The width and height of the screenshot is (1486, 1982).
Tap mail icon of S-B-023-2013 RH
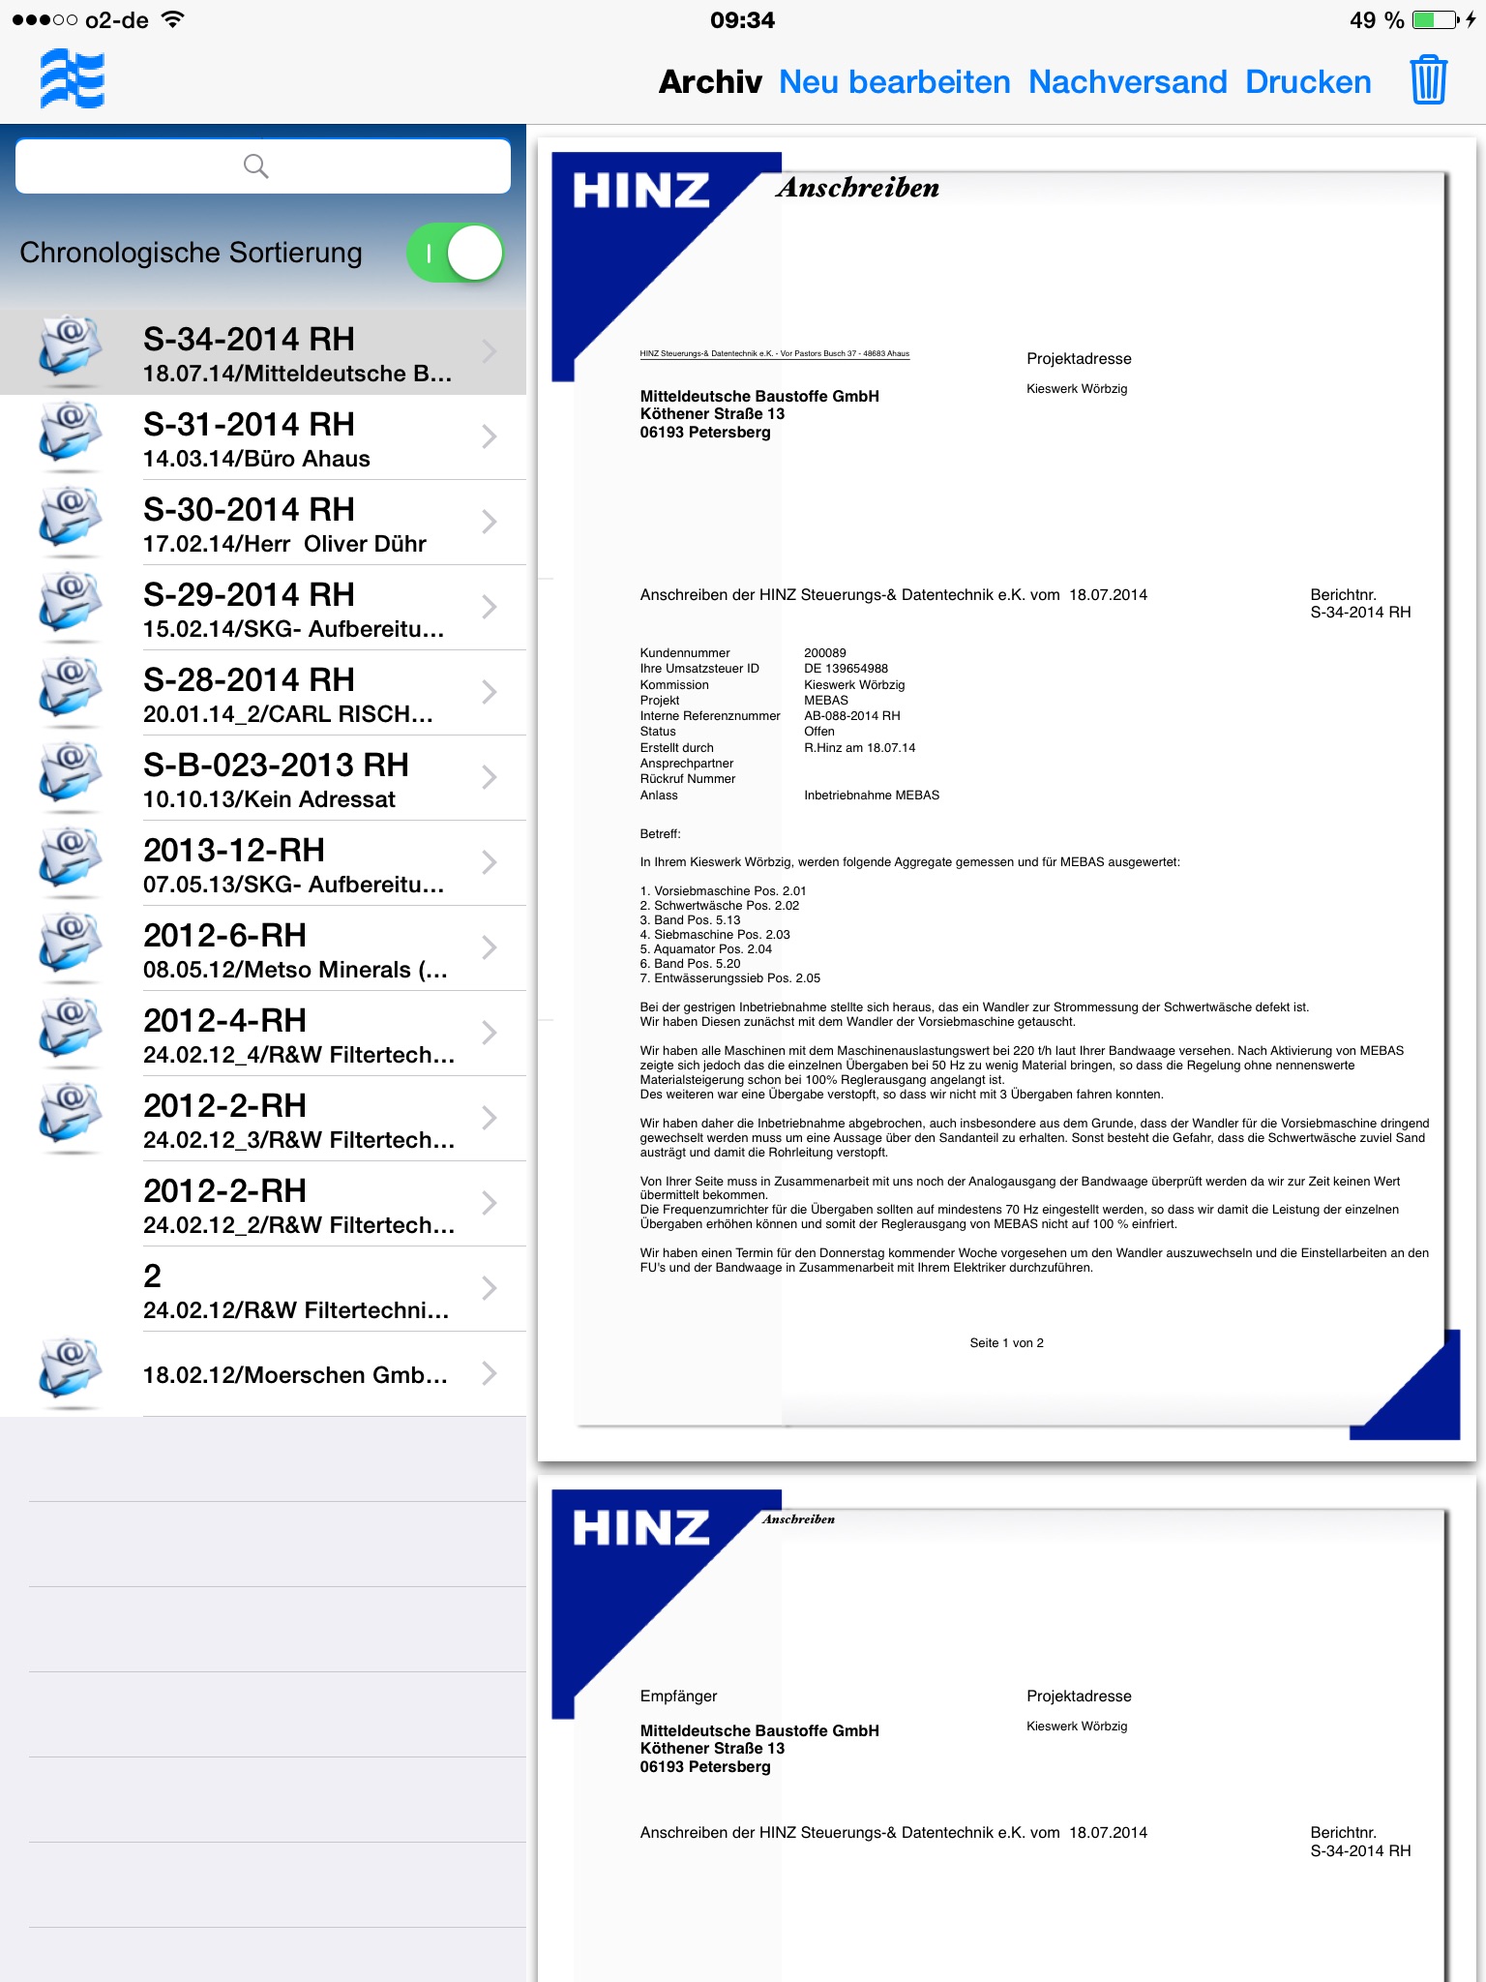70,776
